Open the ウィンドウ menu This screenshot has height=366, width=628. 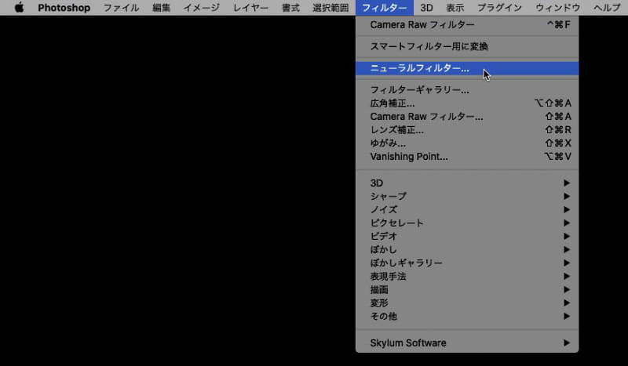(558, 8)
